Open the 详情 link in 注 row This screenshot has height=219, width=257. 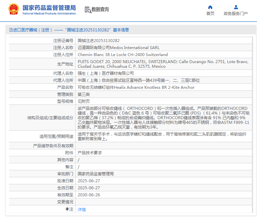pos(82,210)
